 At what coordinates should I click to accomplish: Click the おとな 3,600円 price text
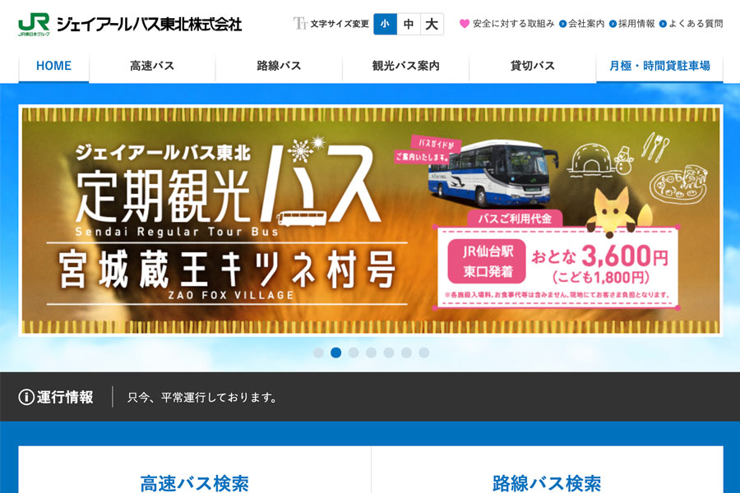tap(600, 256)
